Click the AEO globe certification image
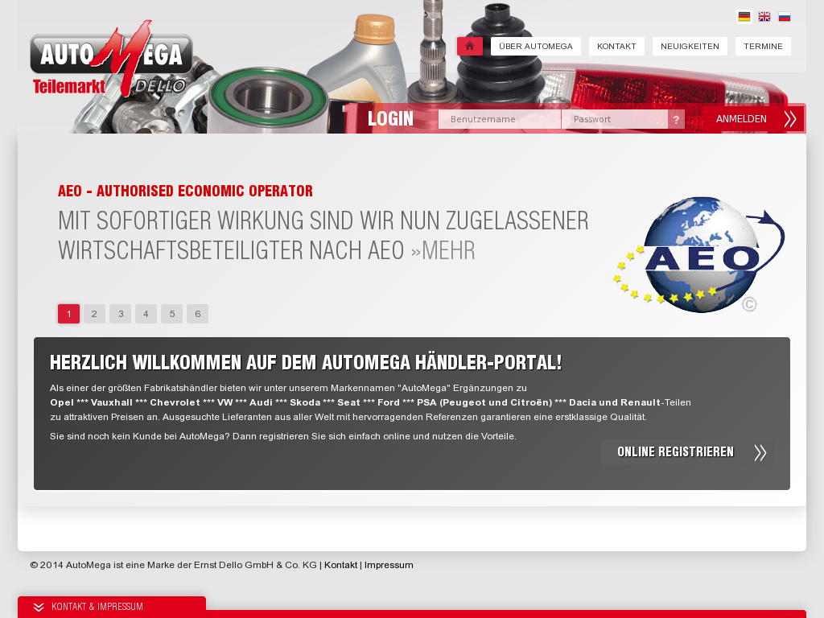The height and width of the screenshot is (618, 824). [x=698, y=254]
